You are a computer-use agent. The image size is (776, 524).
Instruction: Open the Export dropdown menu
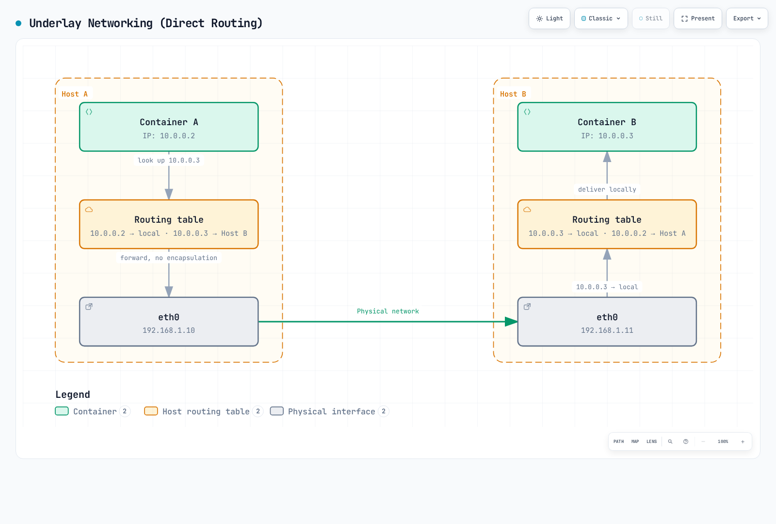click(747, 18)
